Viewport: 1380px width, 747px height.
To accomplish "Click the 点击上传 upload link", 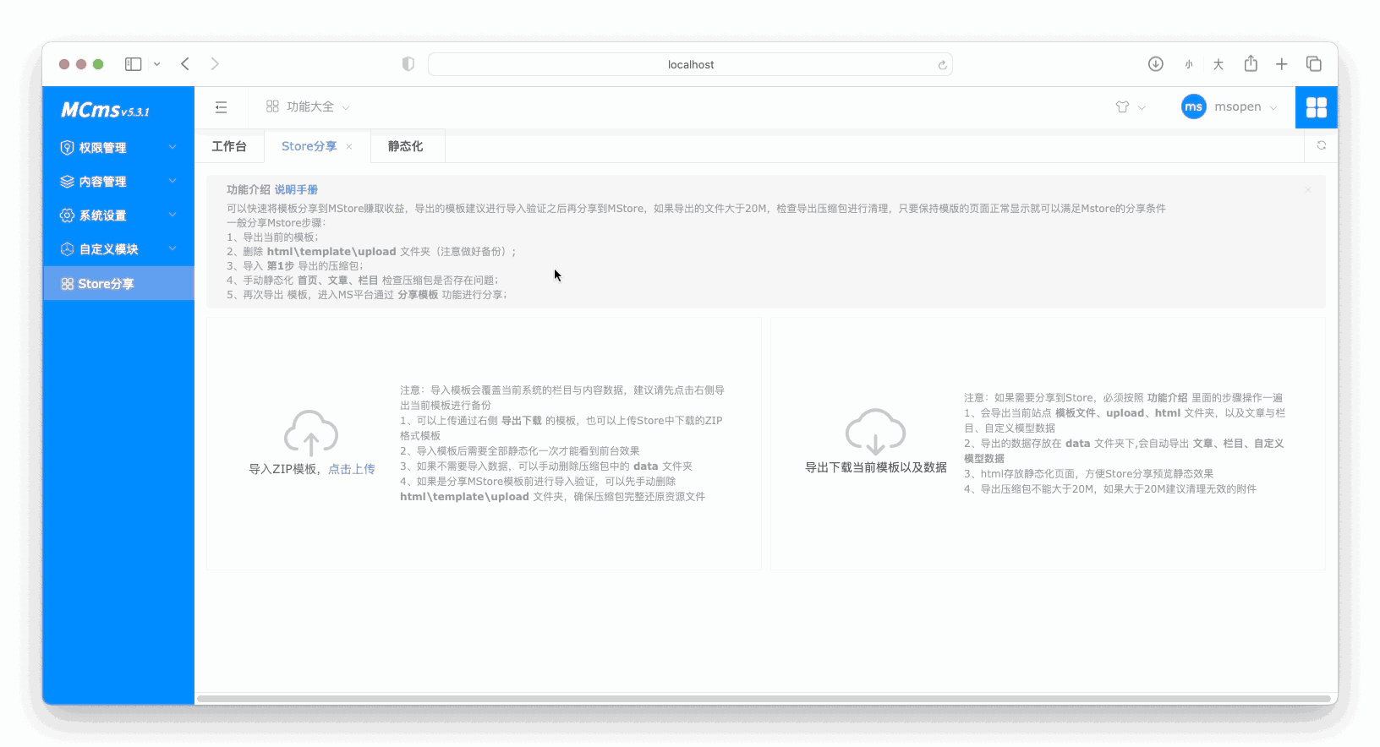I will coord(352,469).
